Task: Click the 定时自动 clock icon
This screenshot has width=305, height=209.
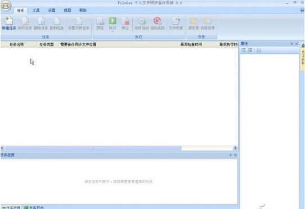Action: (x=142, y=21)
